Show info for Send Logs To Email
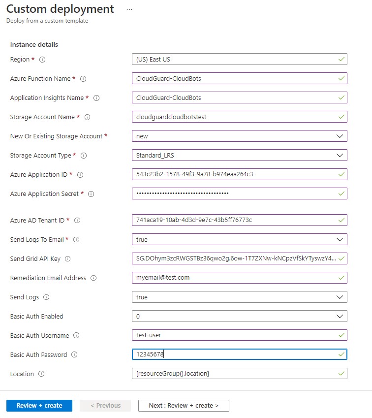The width and height of the screenshot is (372, 418). (76, 240)
